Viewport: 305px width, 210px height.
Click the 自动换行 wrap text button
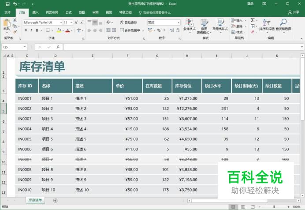(128, 22)
